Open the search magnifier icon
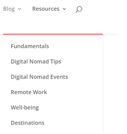The image size is (127, 134). click(x=79, y=9)
